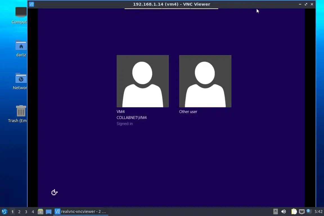This screenshot has width=324, height=216.
Task: Click the VNC Viewer toolbar at top edge
Action: point(171,9)
